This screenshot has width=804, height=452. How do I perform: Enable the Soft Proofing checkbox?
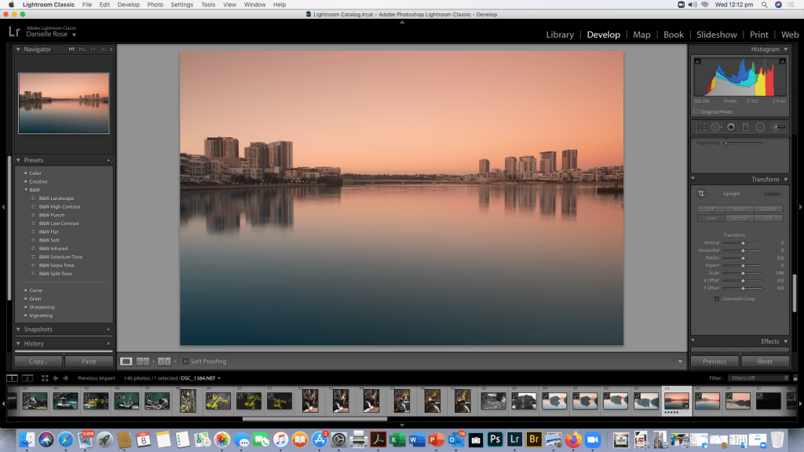(x=185, y=362)
